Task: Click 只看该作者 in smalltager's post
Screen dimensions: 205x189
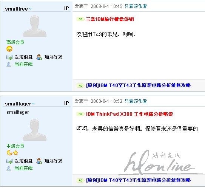Action: (136, 101)
